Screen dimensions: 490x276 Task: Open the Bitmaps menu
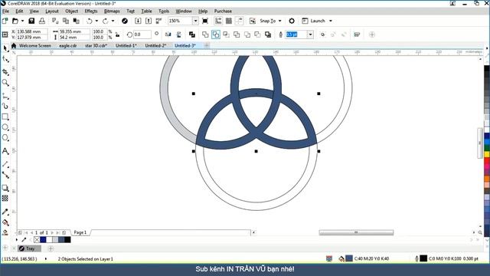[112, 11]
